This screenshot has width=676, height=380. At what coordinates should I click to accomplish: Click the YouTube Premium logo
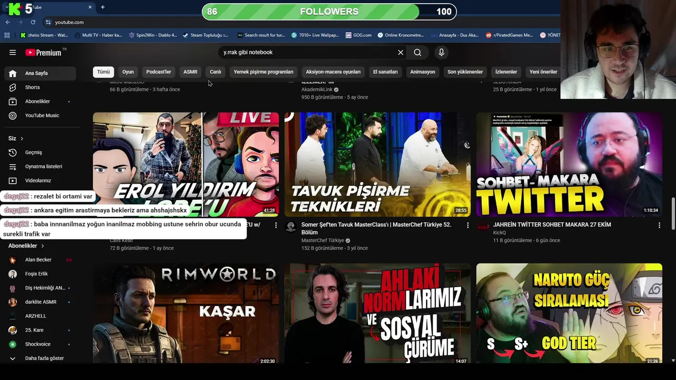tap(43, 52)
